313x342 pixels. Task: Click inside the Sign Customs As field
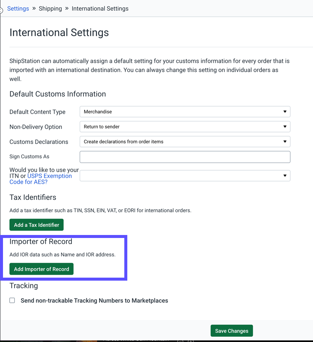point(185,156)
